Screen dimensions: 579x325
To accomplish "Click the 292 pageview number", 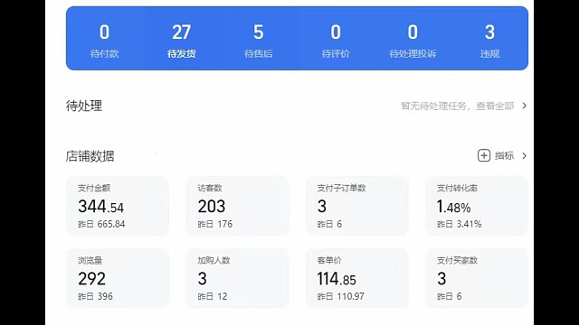I will point(91,279).
